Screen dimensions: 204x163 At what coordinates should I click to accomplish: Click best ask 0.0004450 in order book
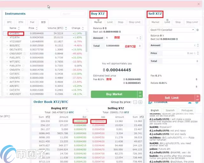pyautogui.click(x=98, y=121)
